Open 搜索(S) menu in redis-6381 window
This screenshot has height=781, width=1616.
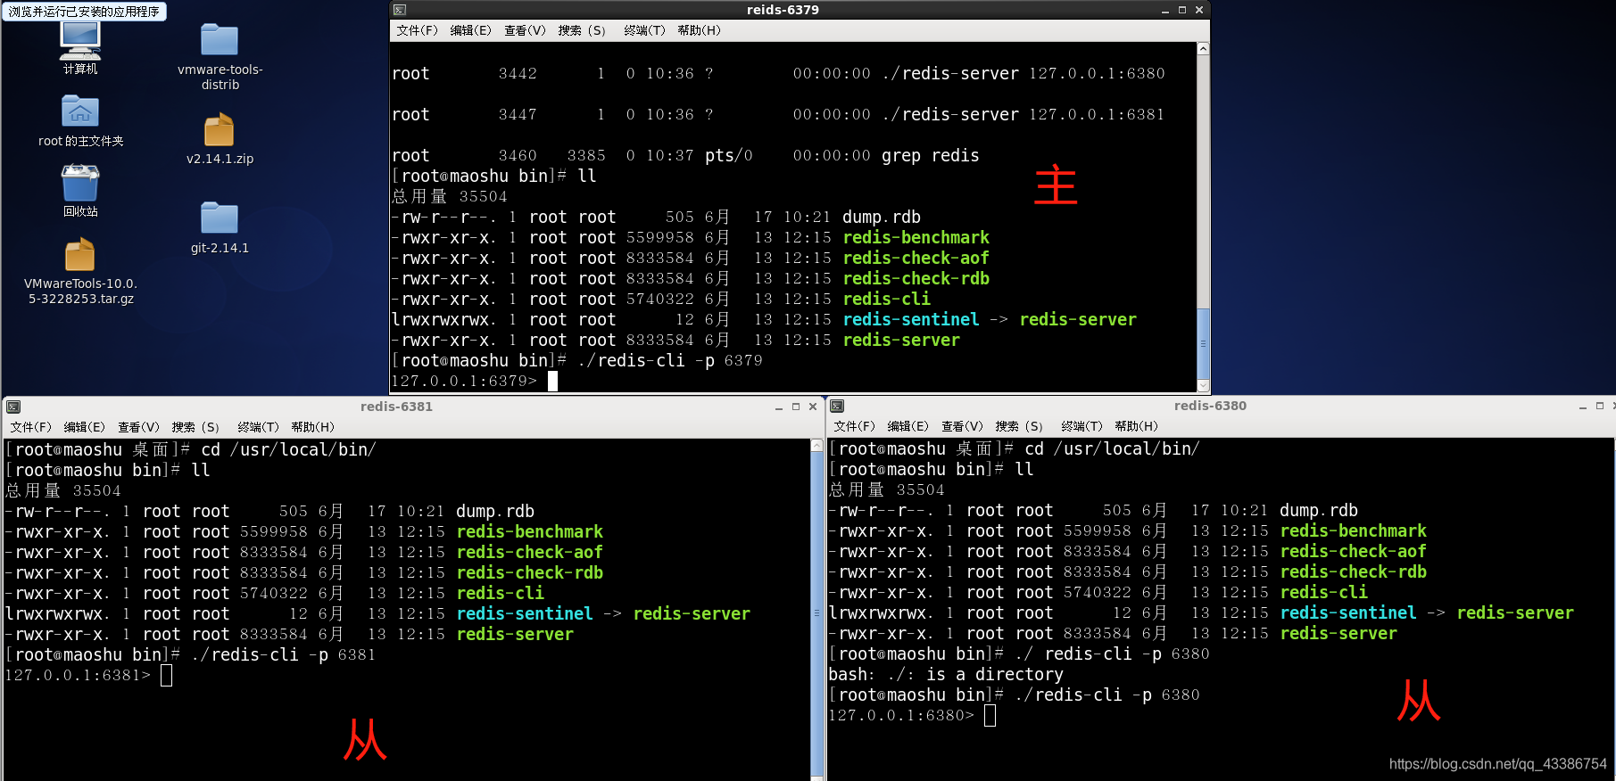point(195,427)
